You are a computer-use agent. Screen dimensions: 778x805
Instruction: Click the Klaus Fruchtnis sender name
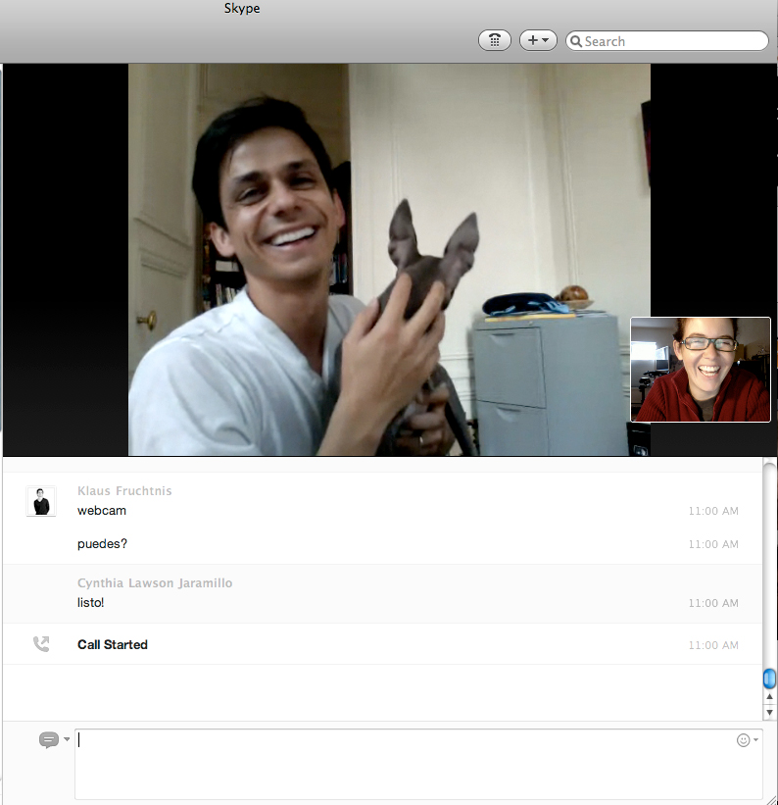[124, 491]
